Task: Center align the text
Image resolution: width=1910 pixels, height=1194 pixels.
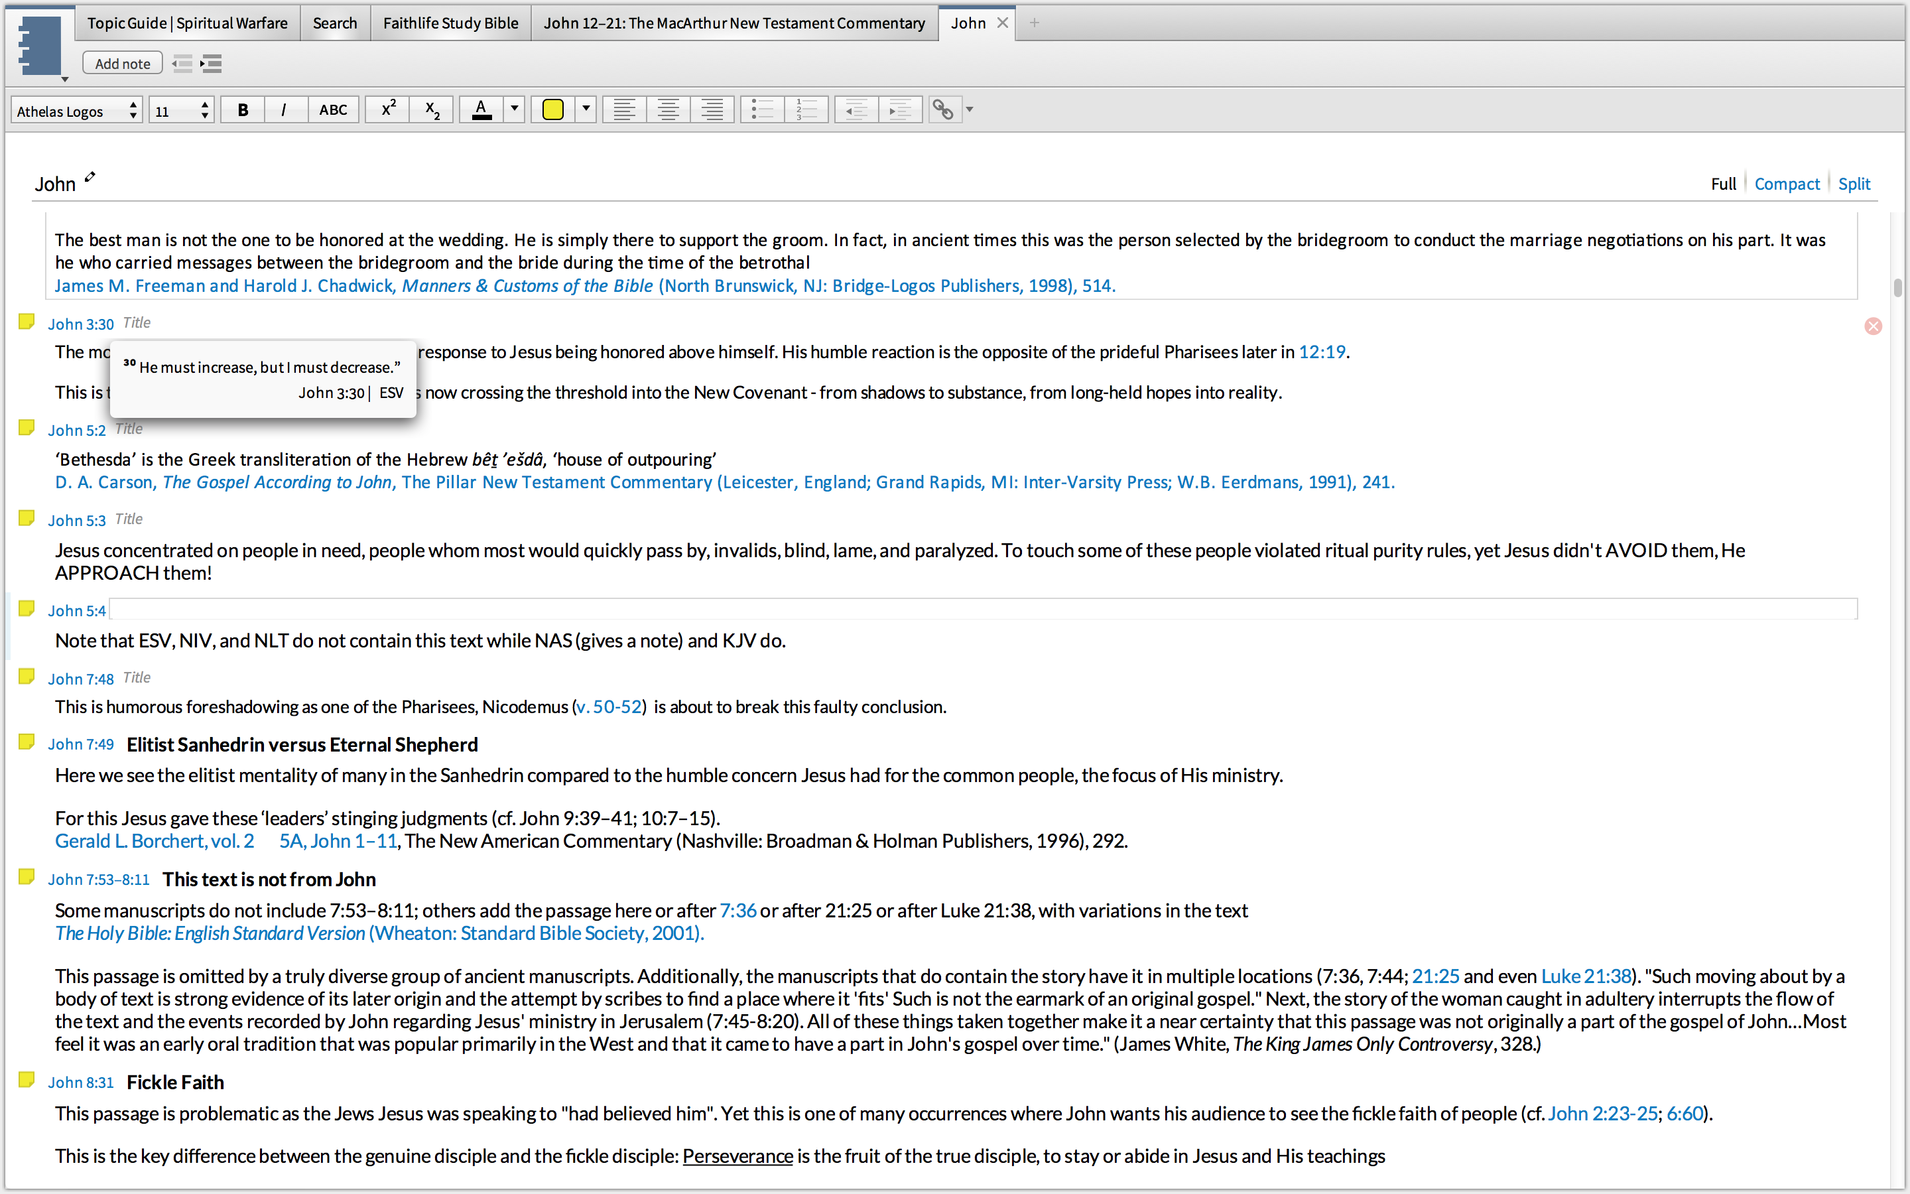Action: coord(668,109)
